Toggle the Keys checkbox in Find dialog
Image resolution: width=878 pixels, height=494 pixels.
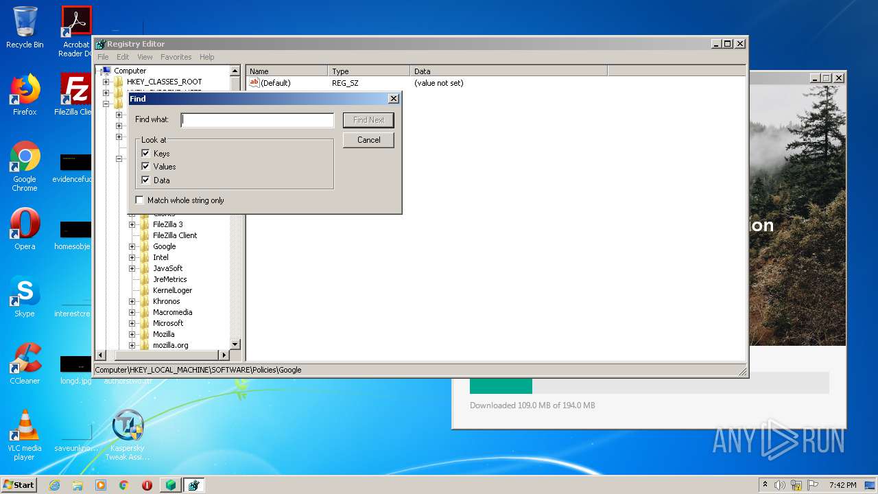point(145,153)
